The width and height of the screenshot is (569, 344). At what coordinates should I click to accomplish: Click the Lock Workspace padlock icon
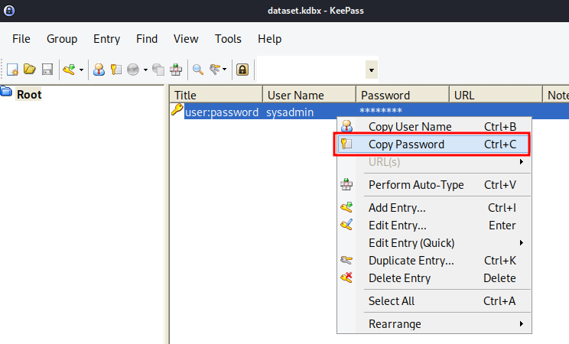click(242, 69)
